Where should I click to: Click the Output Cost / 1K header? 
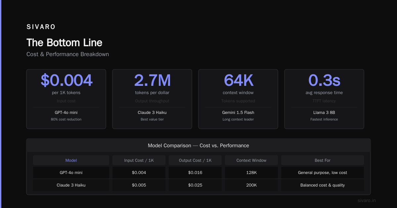195,160
